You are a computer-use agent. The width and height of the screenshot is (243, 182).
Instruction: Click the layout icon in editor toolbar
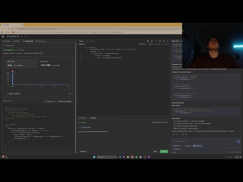[160, 41]
